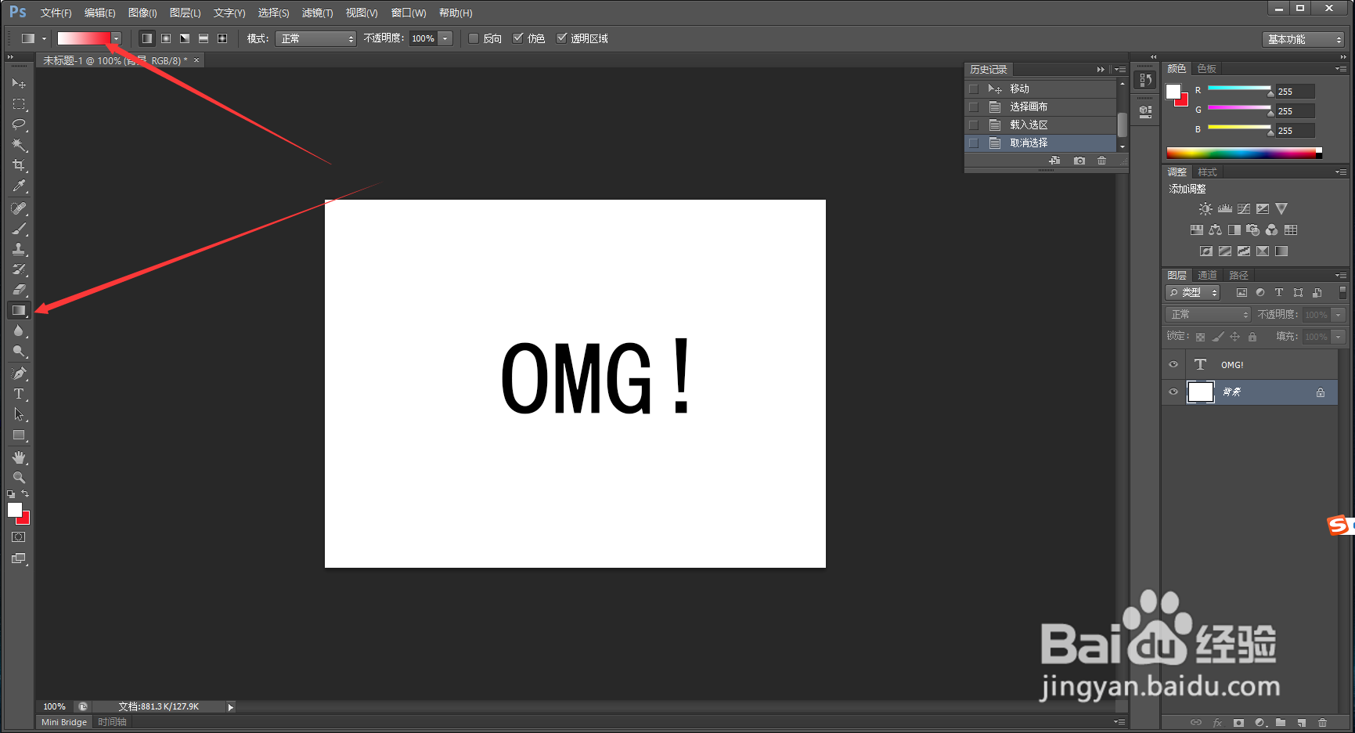Click the foreground color swatch in toolbox
This screenshot has width=1355, height=733.
pyautogui.click(x=15, y=510)
